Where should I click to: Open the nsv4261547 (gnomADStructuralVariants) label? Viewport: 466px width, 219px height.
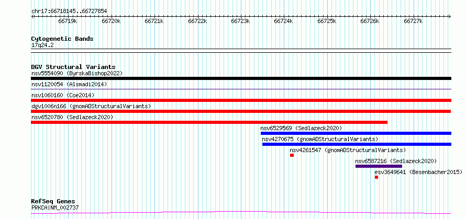[348, 150]
